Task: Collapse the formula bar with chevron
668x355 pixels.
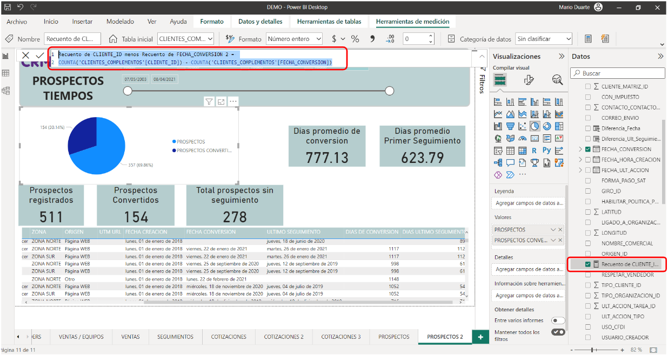Action: point(481,56)
